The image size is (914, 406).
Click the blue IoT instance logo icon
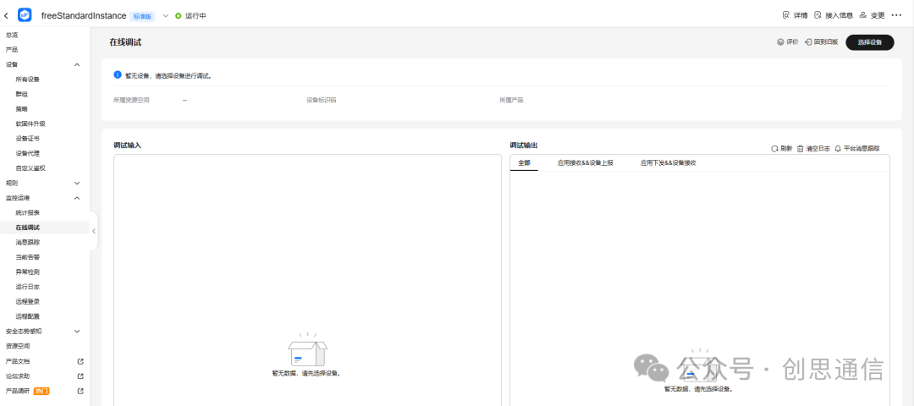point(25,15)
